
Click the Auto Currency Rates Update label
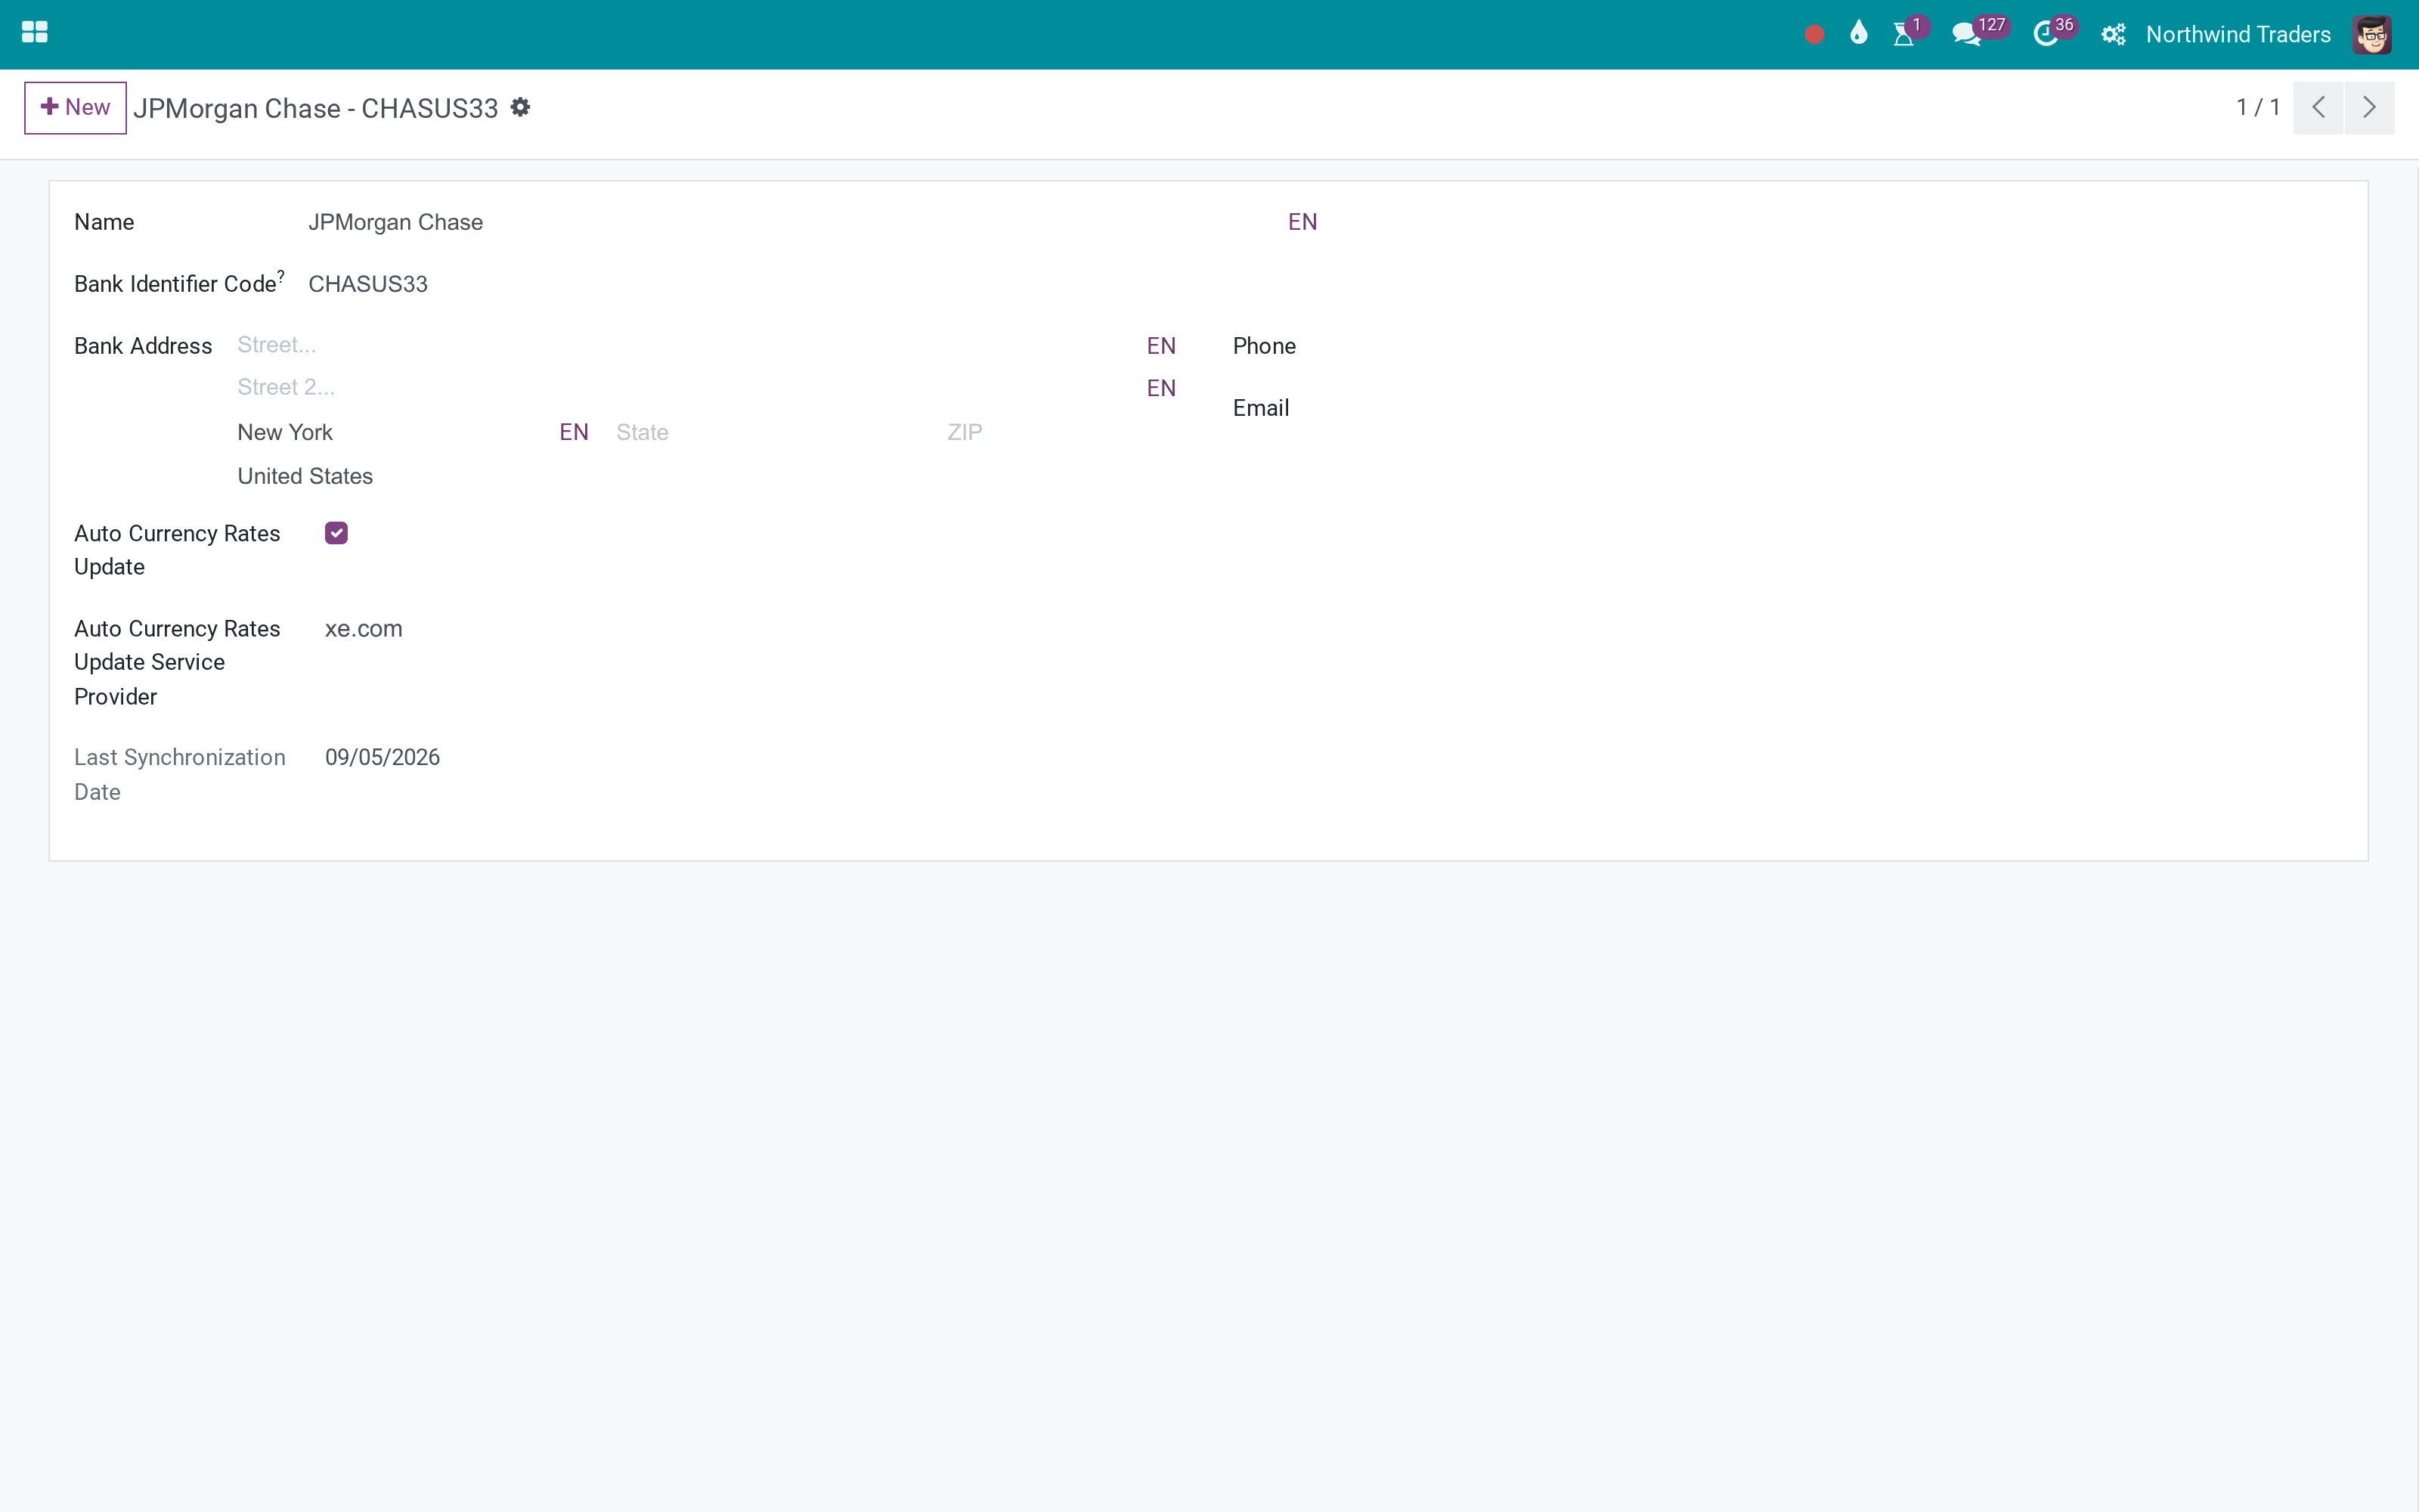177,550
